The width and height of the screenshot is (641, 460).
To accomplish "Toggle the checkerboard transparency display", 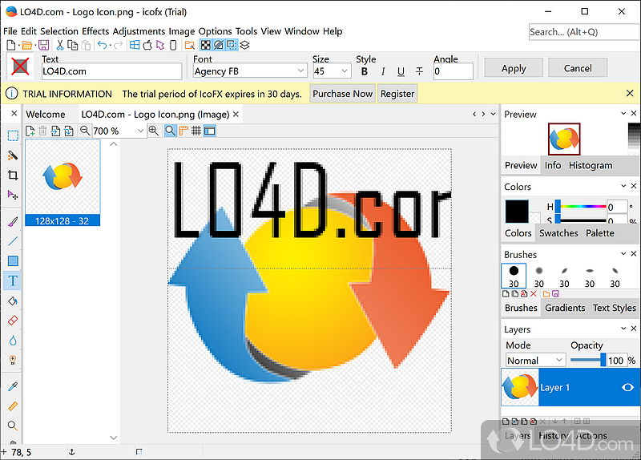I will [206, 45].
